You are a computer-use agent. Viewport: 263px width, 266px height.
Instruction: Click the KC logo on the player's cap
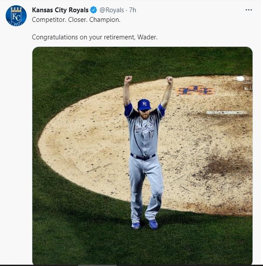point(144,104)
